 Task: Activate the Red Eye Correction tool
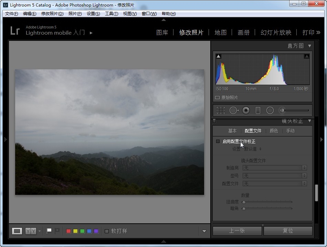coord(246,110)
